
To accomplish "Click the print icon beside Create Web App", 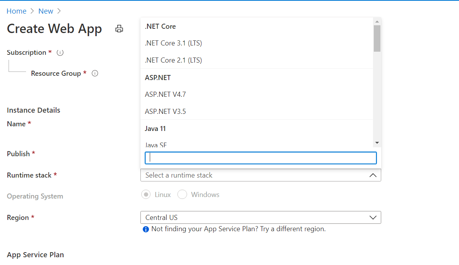I will tap(119, 29).
